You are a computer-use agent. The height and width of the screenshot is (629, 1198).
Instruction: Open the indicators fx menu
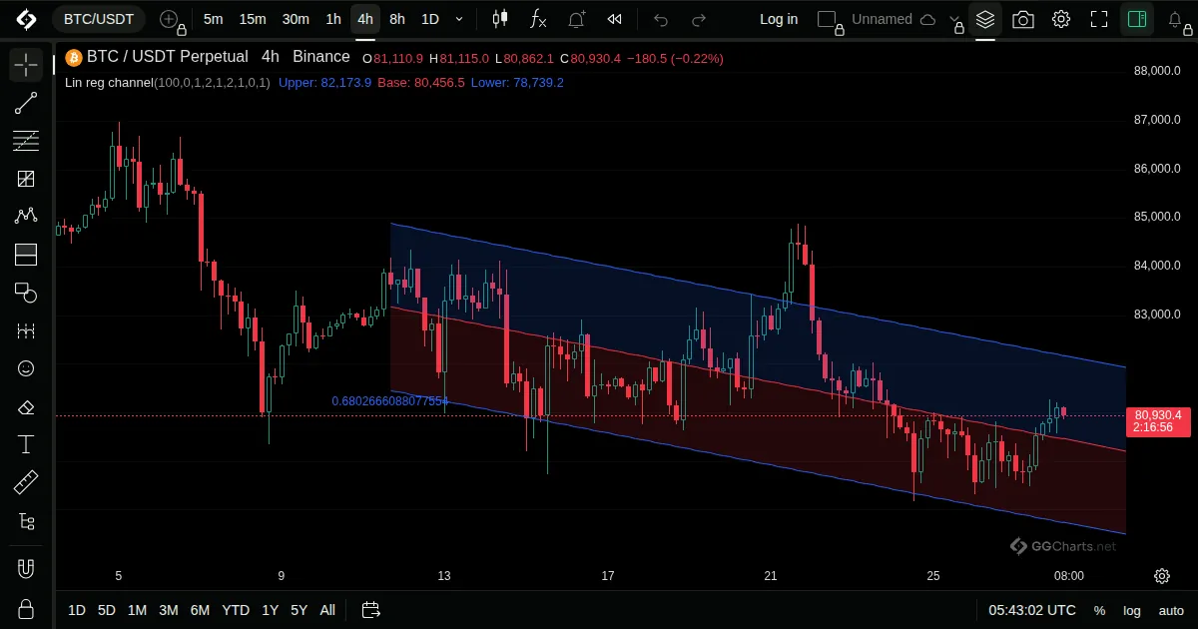pyautogui.click(x=538, y=19)
